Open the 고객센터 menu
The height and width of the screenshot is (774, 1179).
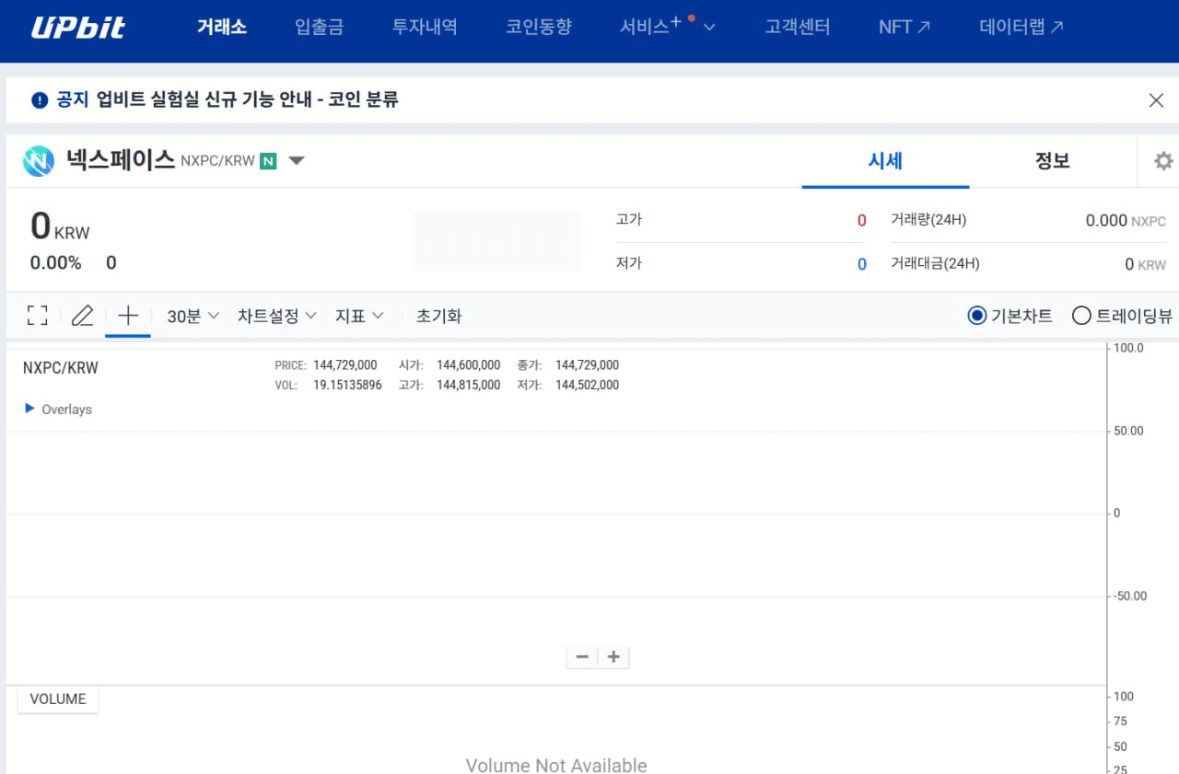tap(798, 27)
